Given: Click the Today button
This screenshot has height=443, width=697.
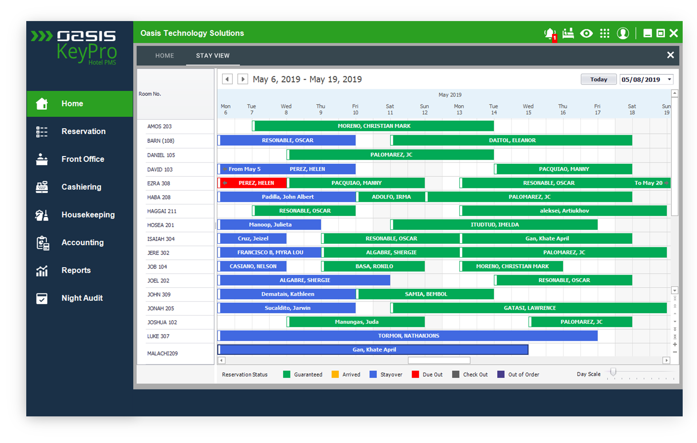Looking at the screenshot, I should [x=598, y=79].
